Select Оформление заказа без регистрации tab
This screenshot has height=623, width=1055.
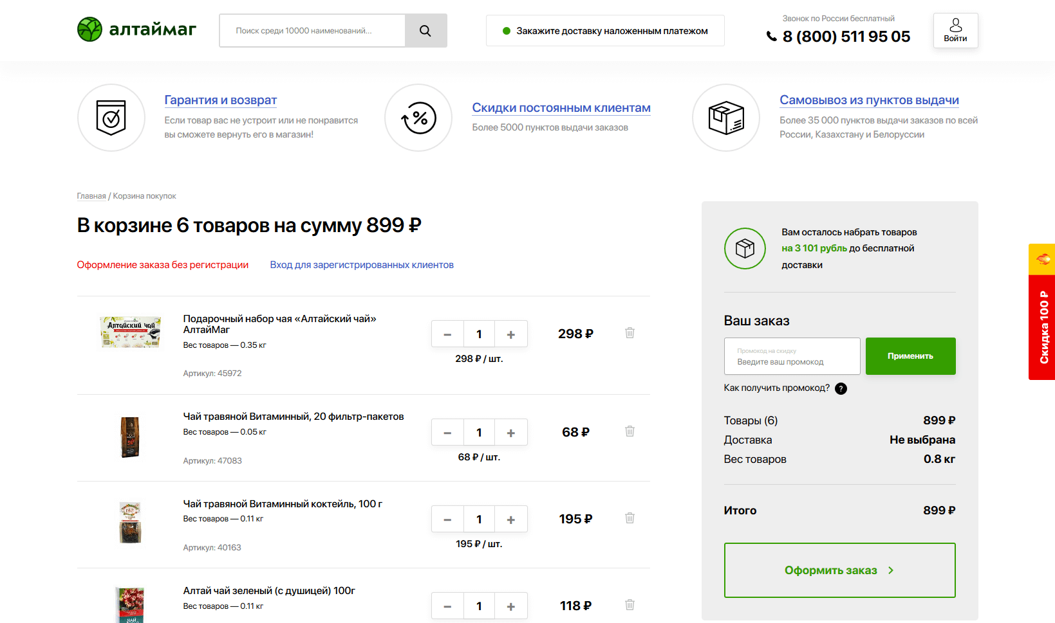[163, 265]
